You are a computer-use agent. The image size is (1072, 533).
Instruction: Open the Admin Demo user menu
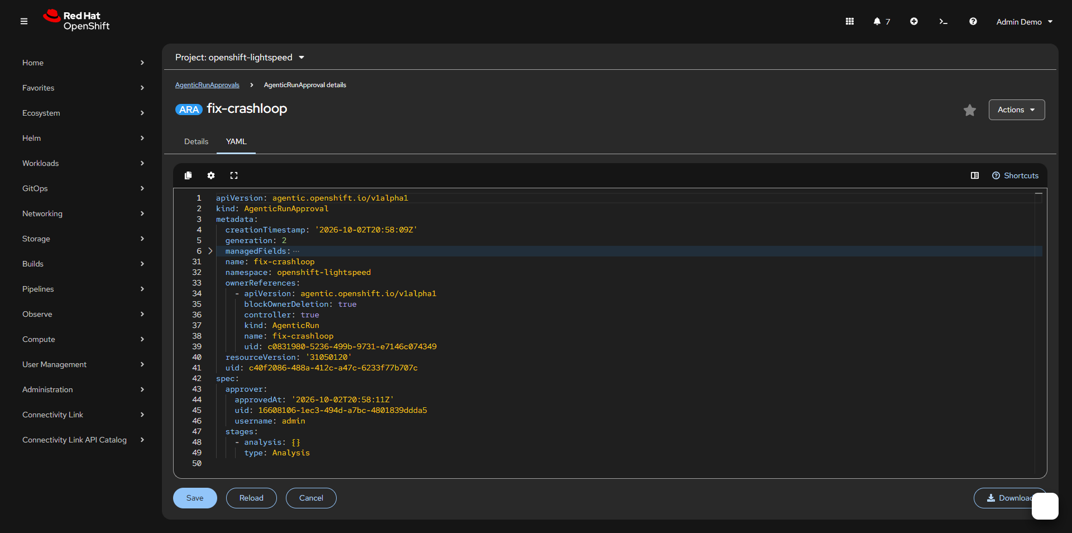tap(1025, 22)
